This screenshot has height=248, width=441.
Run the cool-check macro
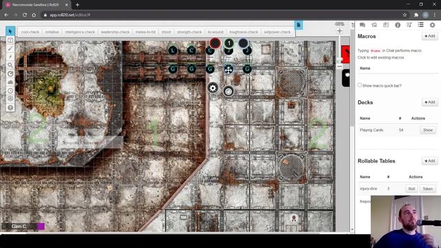30,32
